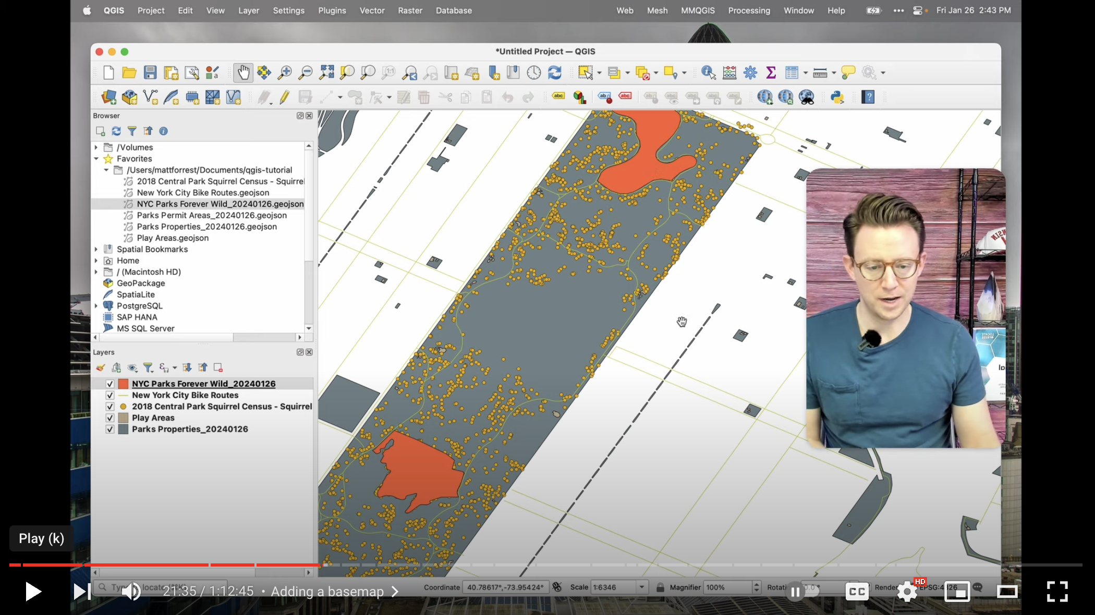Refresh the Browser panel
This screenshot has width=1095, height=615.
point(116,131)
